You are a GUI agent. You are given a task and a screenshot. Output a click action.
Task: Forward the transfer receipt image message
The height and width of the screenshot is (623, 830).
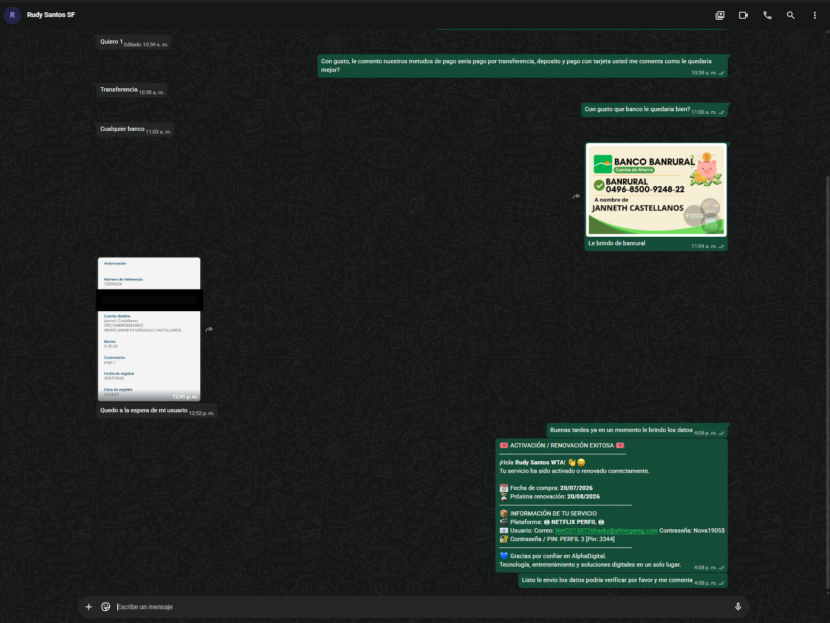point(209,329)
